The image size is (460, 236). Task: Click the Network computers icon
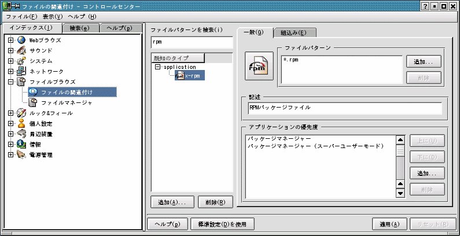(x=21, y=71)
